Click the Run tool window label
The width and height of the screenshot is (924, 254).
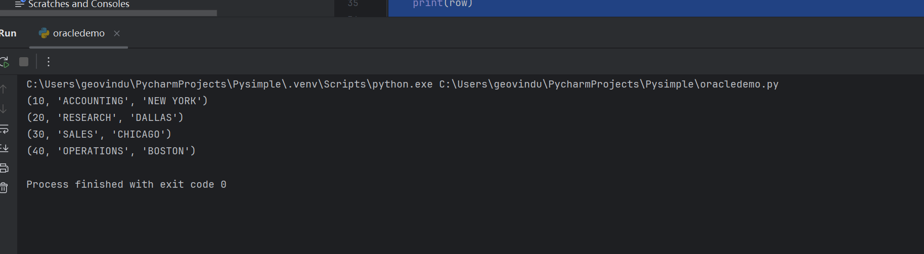click(x=8, y=33)
